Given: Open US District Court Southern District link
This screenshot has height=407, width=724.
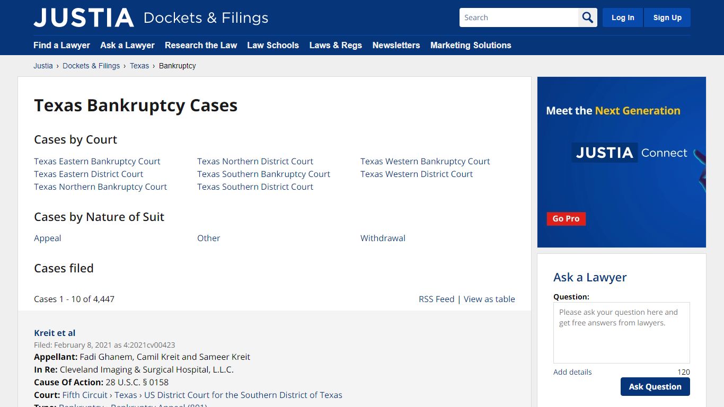Looking at the screenshot, I should [x=243, y=395].
